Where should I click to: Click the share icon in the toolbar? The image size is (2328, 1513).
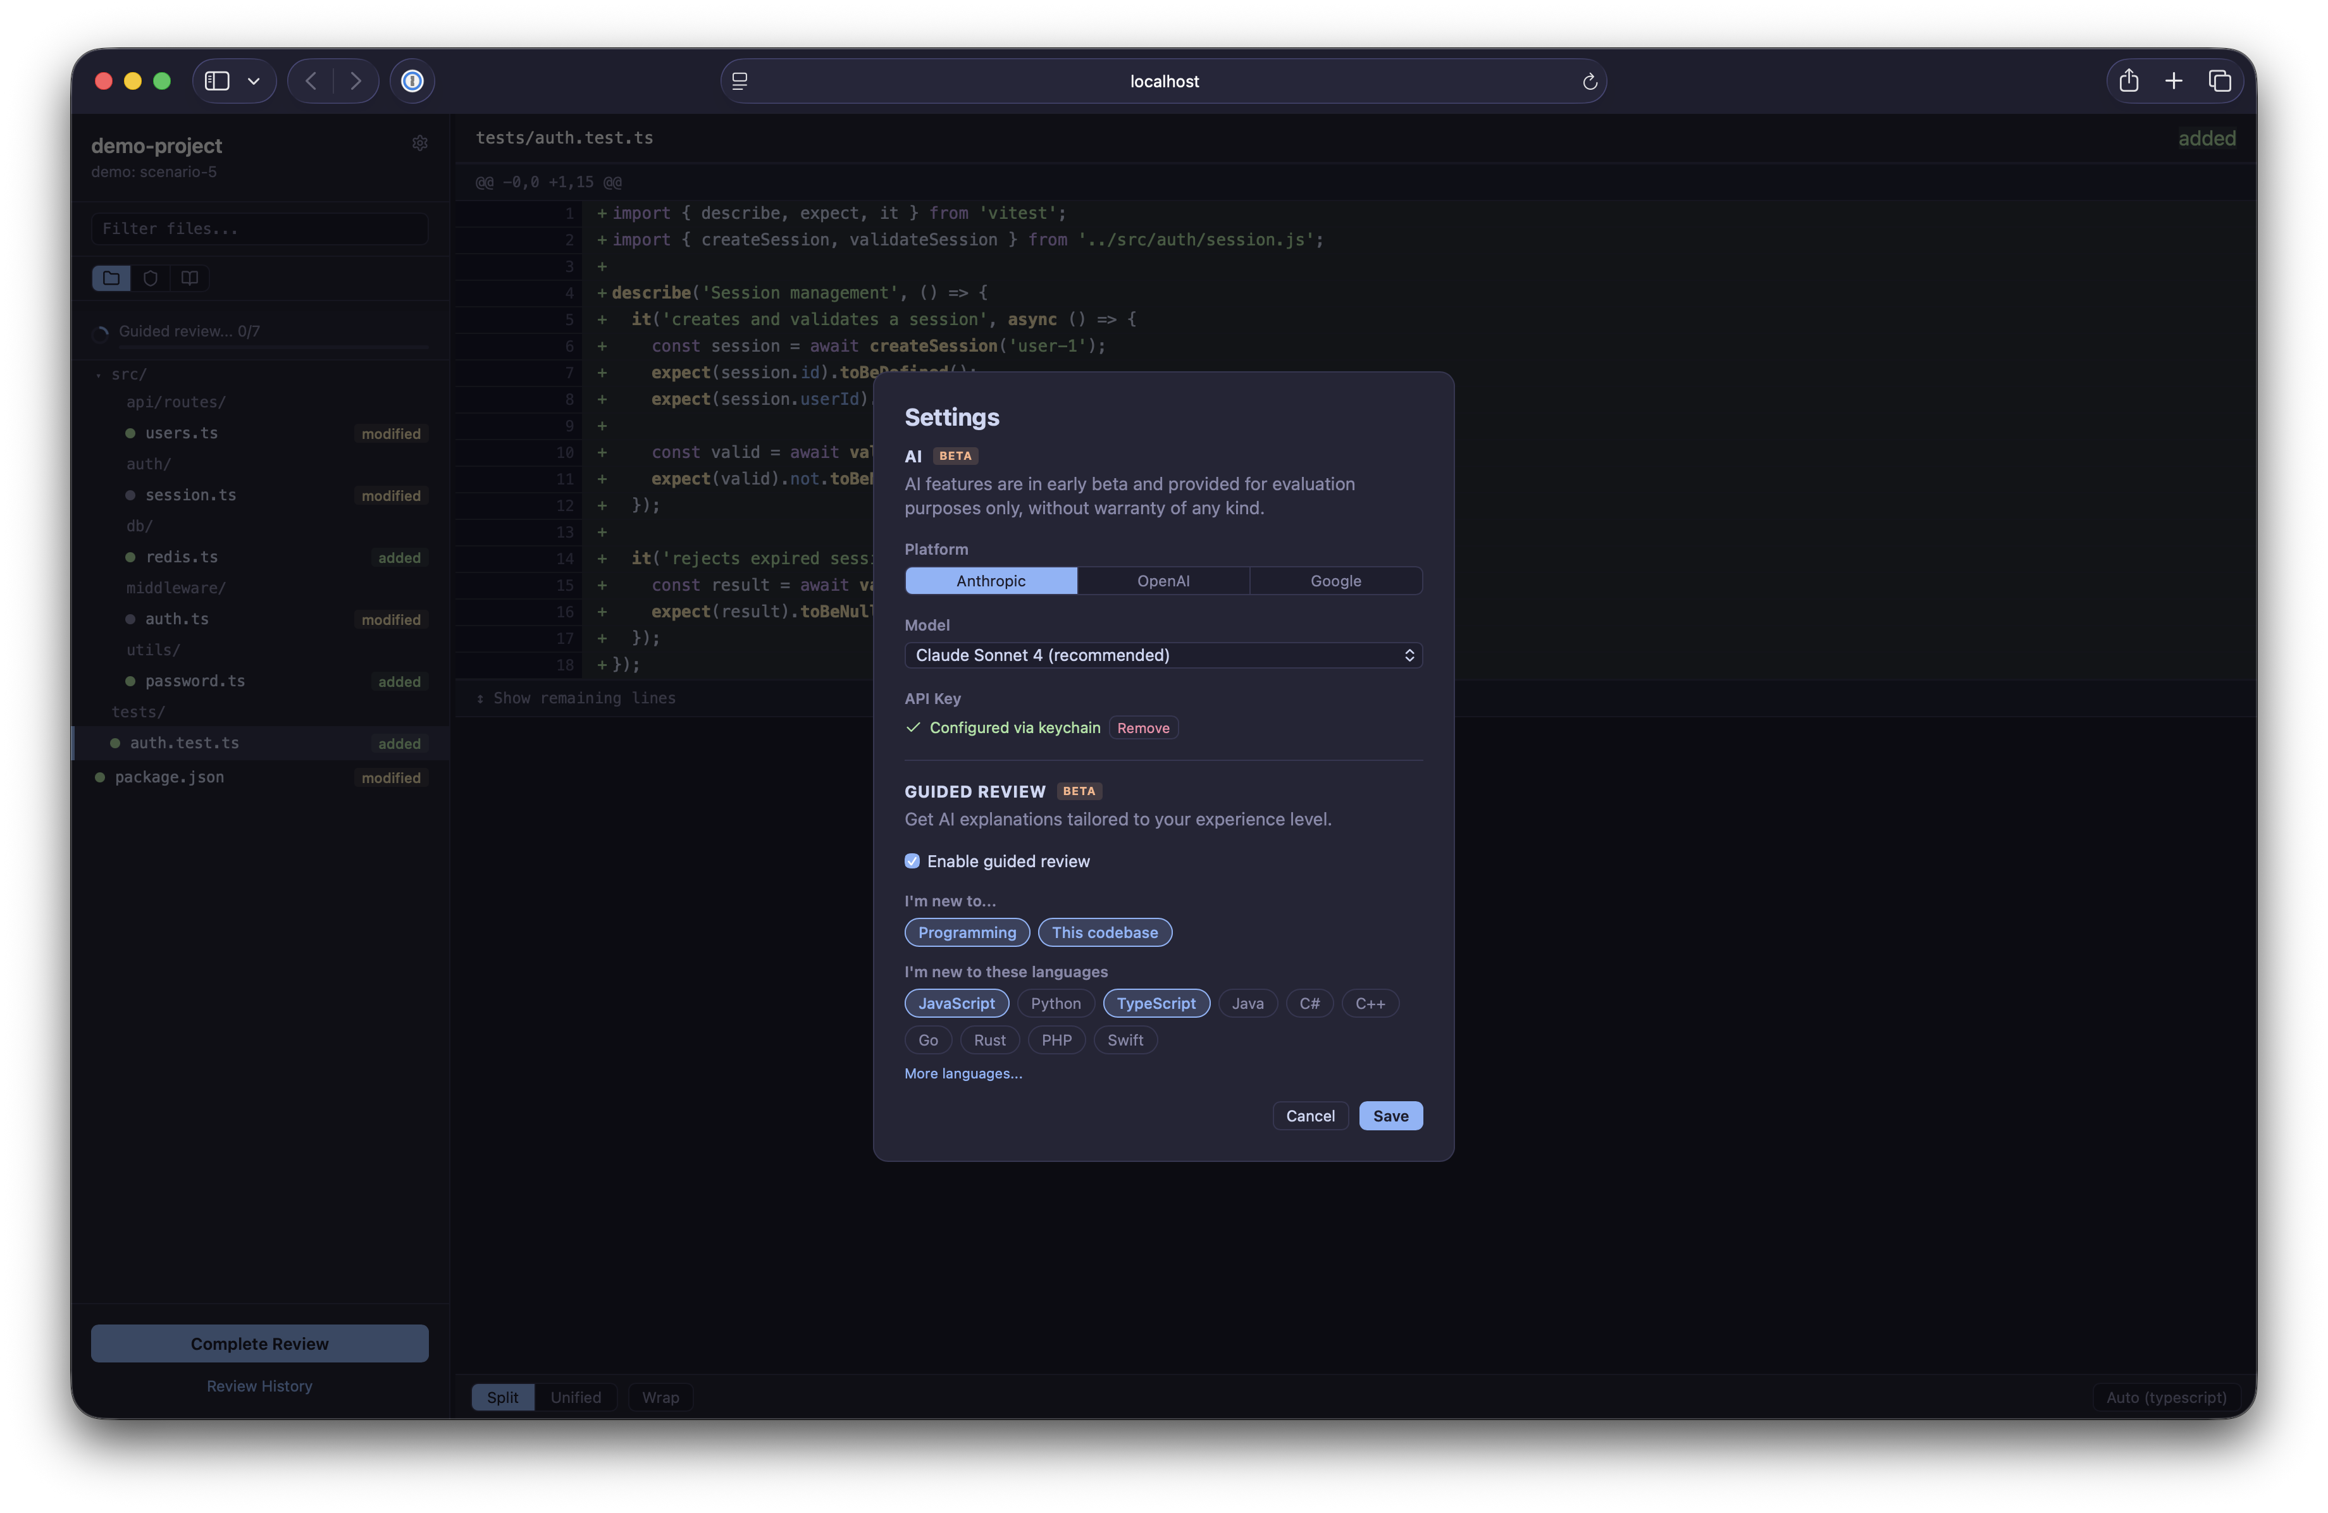point(2129,81)
